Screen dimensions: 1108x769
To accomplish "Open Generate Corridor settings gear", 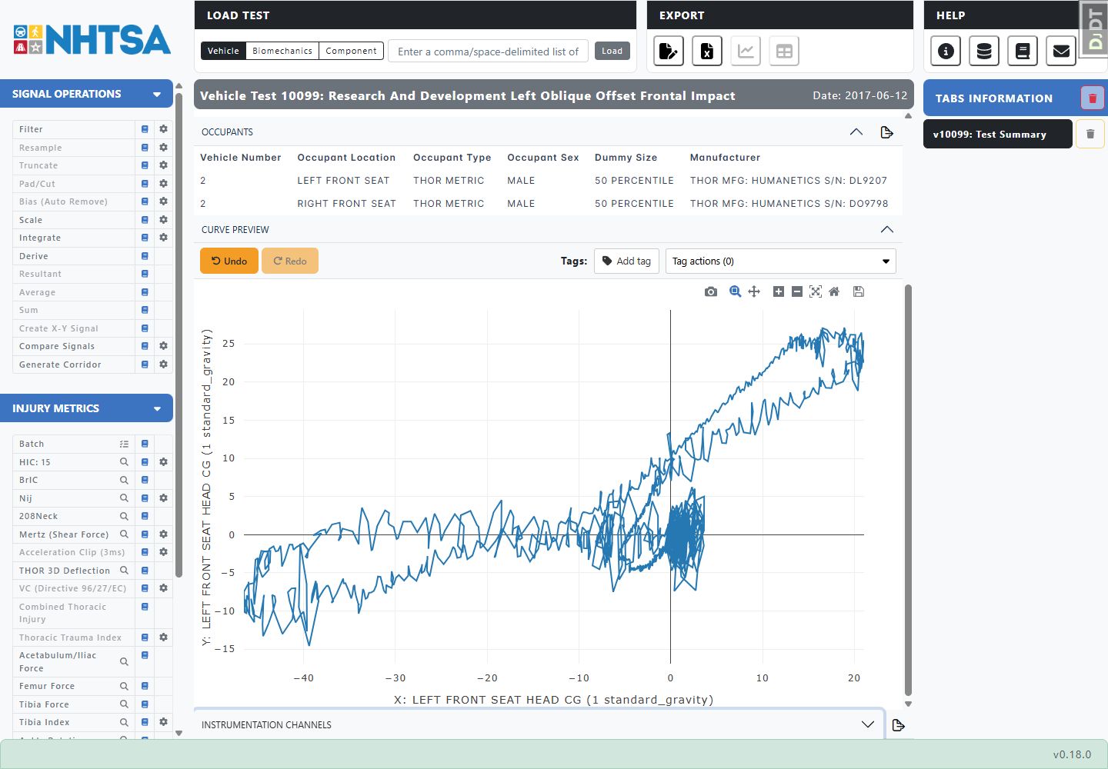I will pos(163,365).
